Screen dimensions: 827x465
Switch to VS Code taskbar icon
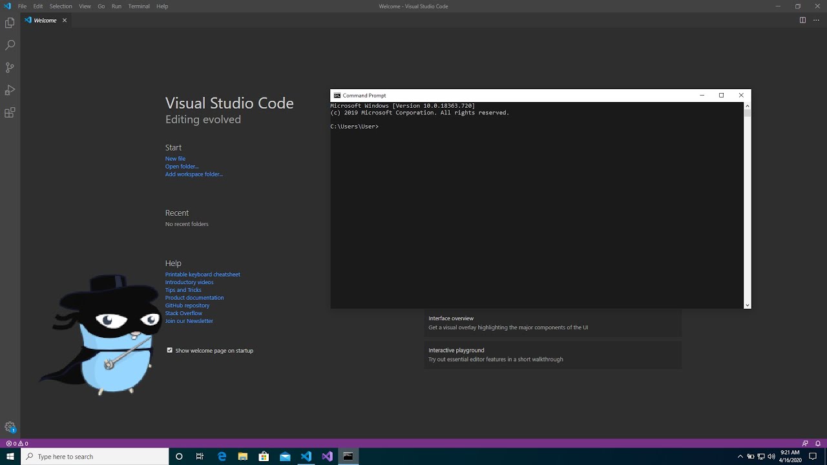click(306, 457)
